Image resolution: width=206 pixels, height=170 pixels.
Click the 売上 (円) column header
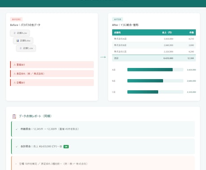tap(167, 33)
